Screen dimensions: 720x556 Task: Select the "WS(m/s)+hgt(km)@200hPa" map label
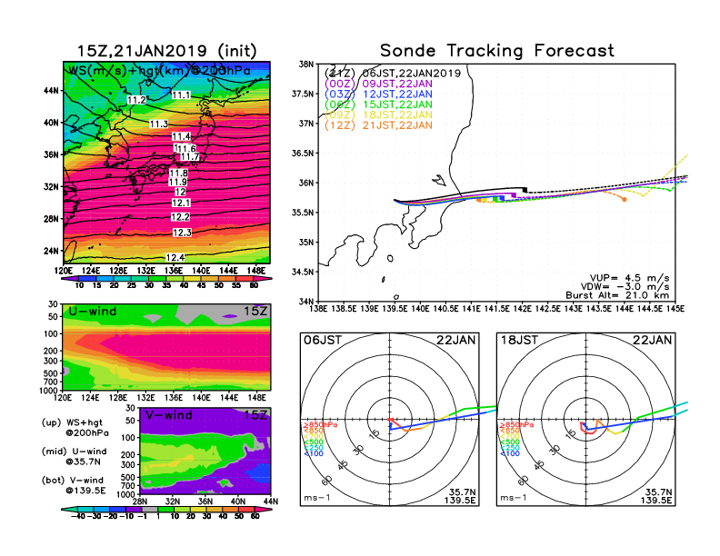159,71
